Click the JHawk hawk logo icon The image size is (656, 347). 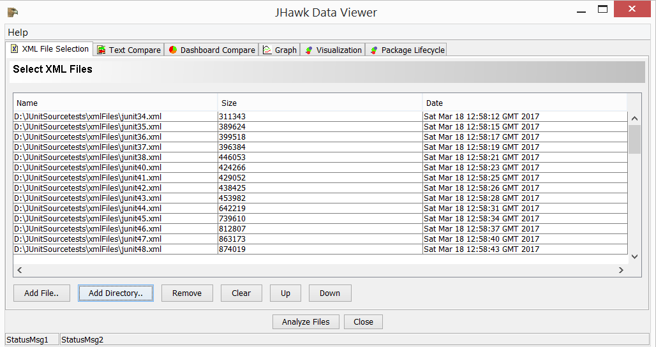13,12
